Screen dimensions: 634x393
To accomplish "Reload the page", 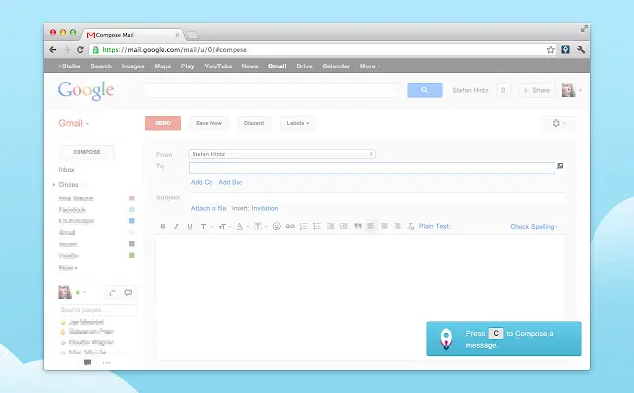I will coord(80,50).
